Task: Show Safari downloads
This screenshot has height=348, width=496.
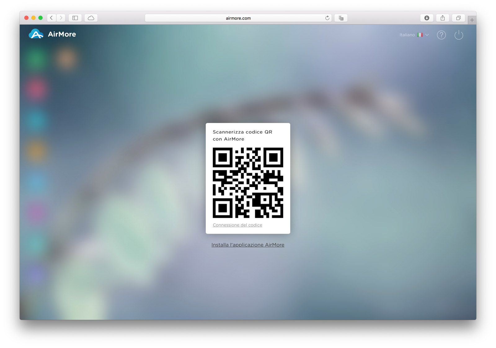Action: coord(427,18)
